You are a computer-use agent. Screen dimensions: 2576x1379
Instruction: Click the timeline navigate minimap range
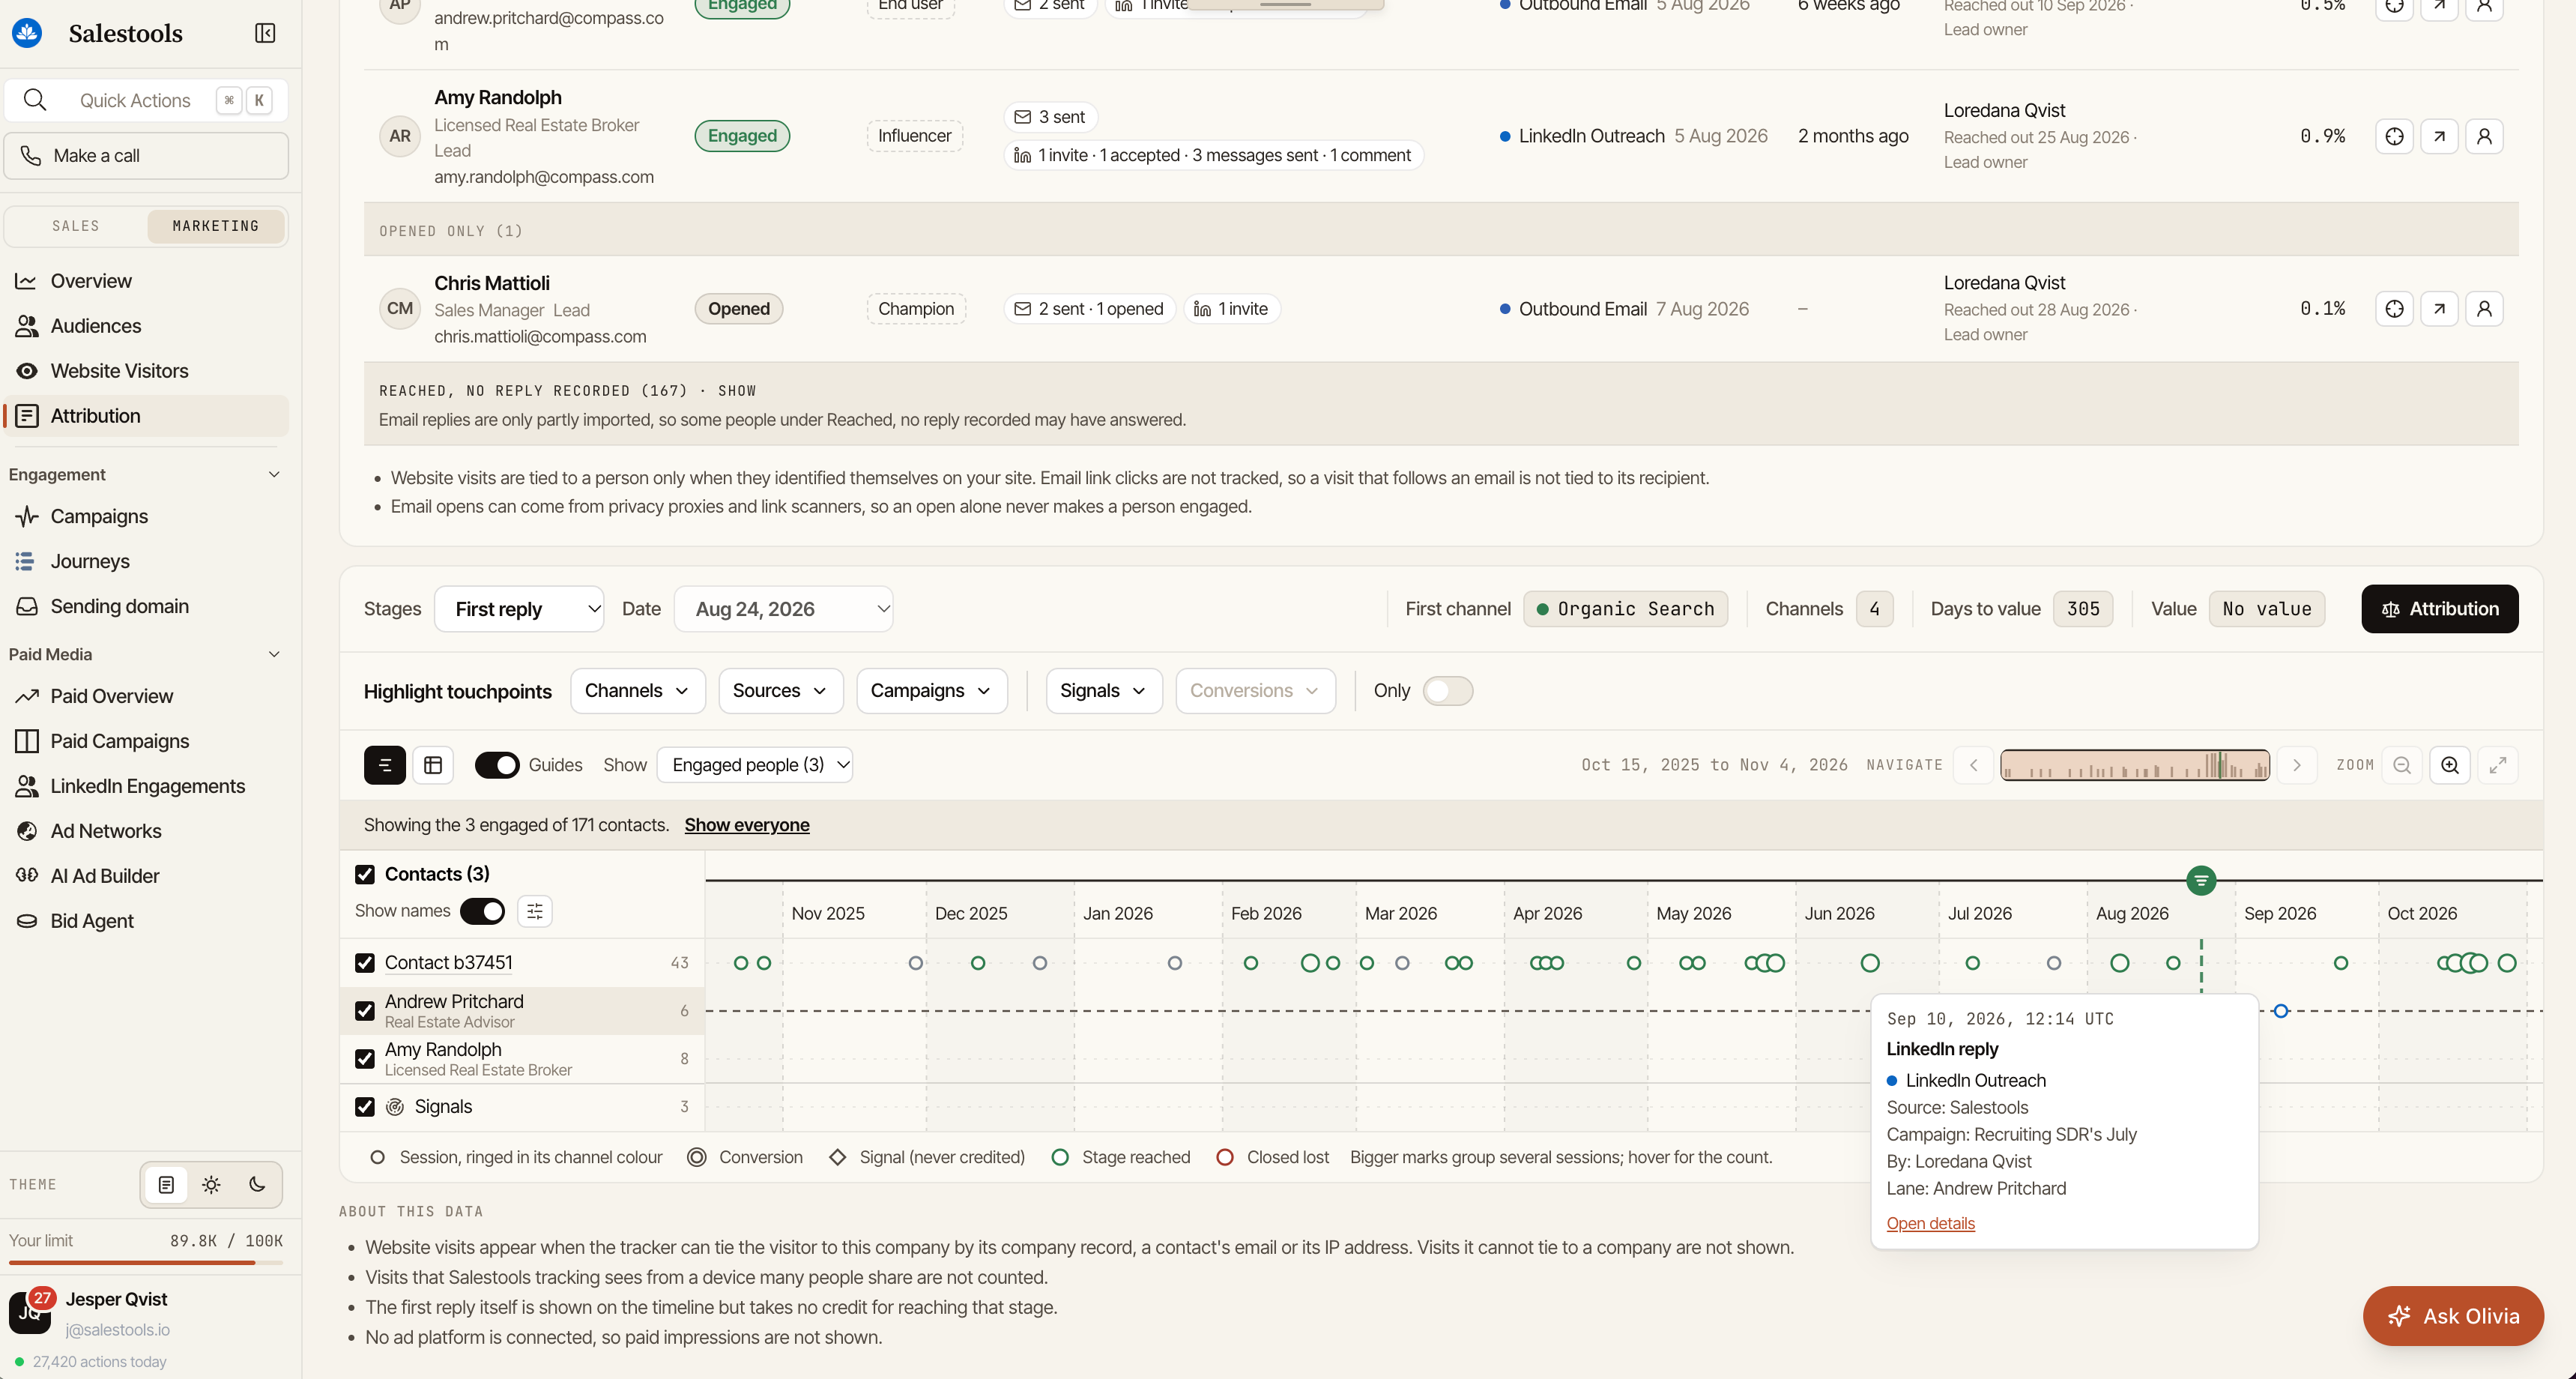coord(2135,765)
